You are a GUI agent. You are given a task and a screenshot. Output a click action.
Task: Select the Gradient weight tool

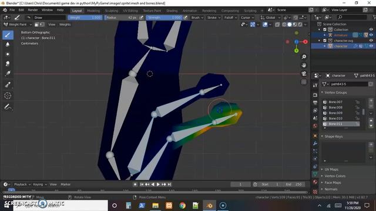[8, 73]
